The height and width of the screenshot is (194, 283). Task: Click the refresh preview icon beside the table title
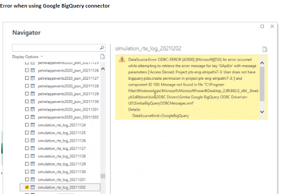[265, 49]
